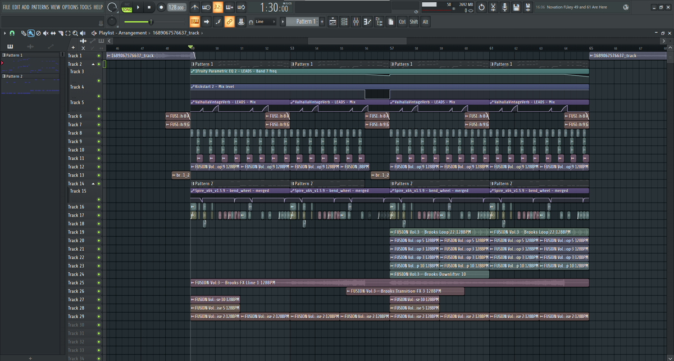This screenshot has width=674, height=361.
Task: Click the microphone recording icon
Action: click(x=504, y=7)
